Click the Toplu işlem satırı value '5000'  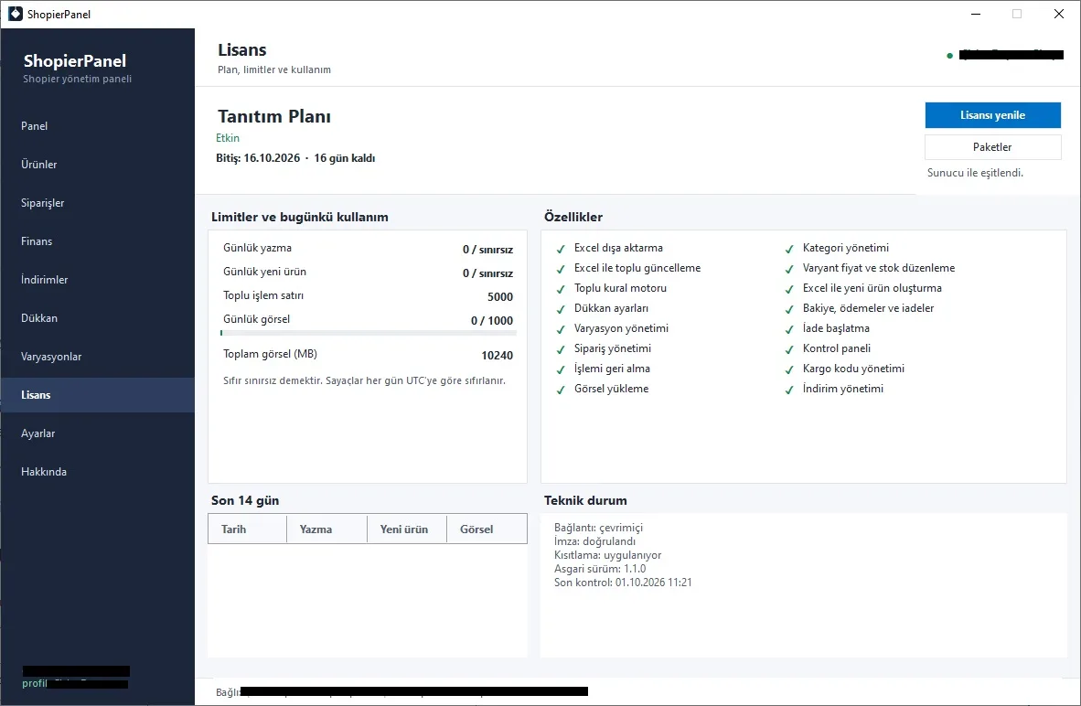point(500,297)
